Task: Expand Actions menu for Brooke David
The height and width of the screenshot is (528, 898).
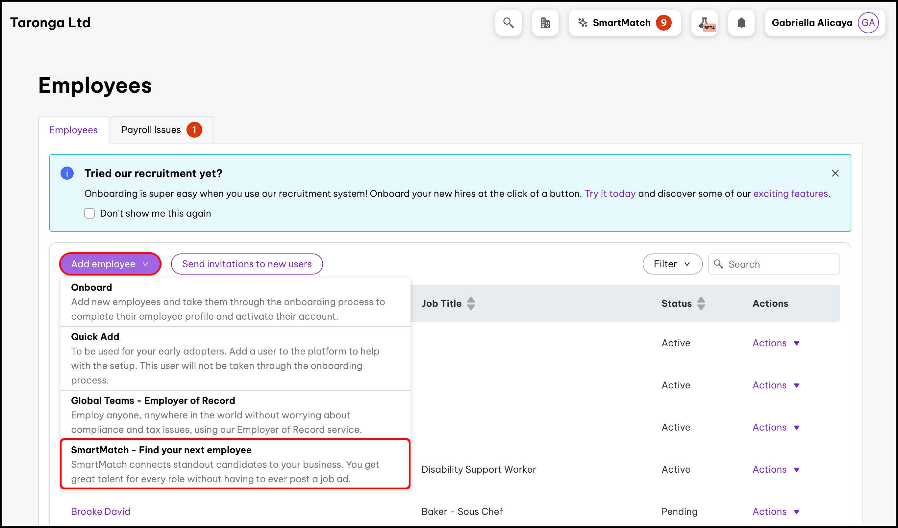Action: pyautogui.click(x=776, y=511)
